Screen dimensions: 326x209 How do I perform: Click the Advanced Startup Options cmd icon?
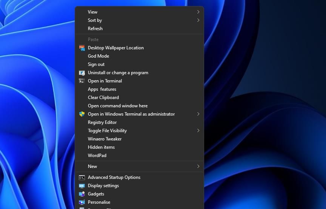[82, 177]
